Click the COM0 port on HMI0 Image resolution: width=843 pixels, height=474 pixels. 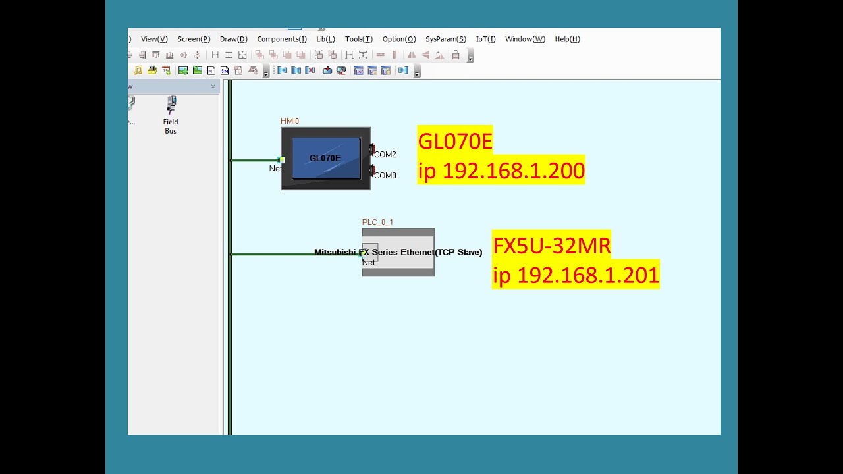[372, 171]
